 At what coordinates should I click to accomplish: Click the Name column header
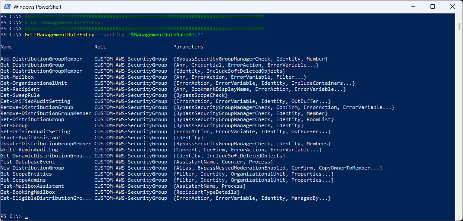pos(6,47)
